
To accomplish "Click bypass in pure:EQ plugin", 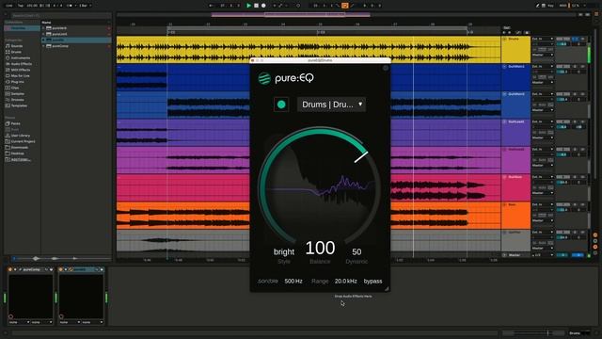I will [x=372, y=282].
